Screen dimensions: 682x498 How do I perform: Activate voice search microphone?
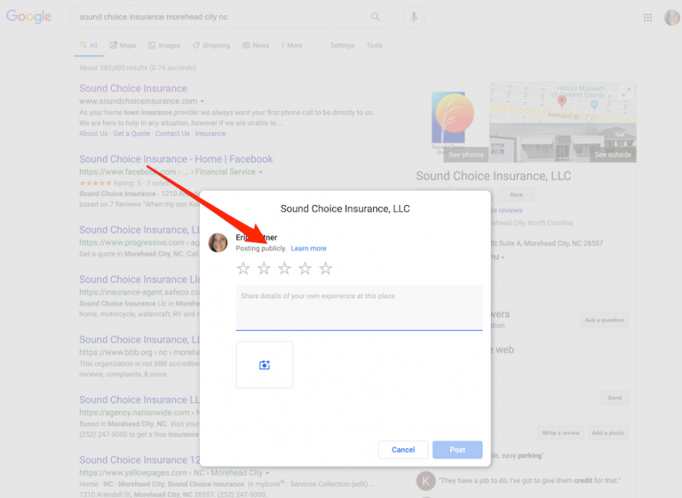[412, 17]
